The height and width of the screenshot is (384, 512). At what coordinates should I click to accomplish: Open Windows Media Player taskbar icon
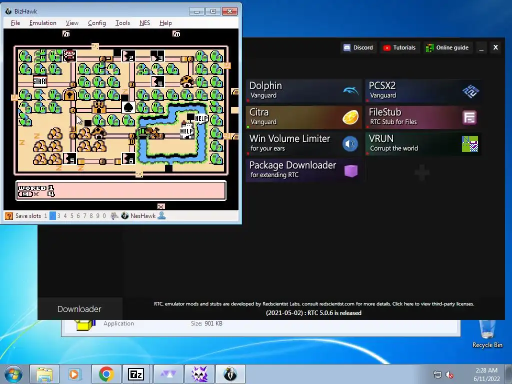click(x=75, y=374)
